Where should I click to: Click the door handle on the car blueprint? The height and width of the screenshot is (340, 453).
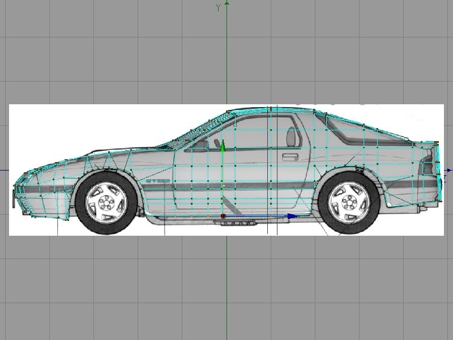[x=290, y=157]
